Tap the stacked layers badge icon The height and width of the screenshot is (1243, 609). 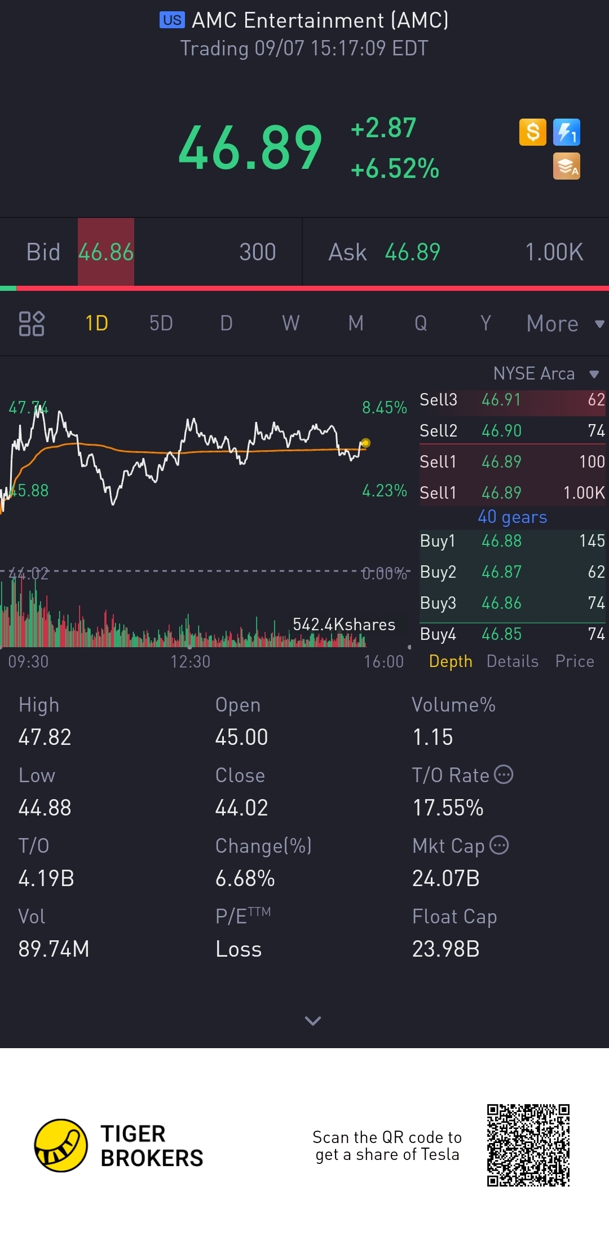(x=567, y=166)
